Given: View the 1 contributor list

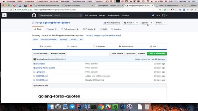Looking at the screenshot, I should [x=126, y=46].
